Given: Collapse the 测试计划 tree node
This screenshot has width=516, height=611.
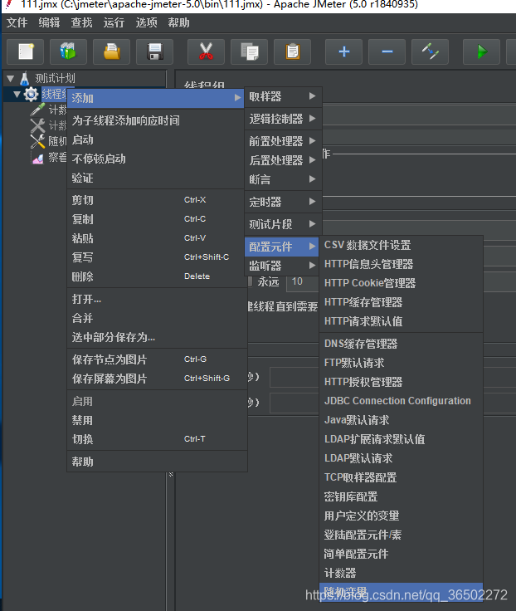Looking at the screenshot, I should click(x=11, y=79).
